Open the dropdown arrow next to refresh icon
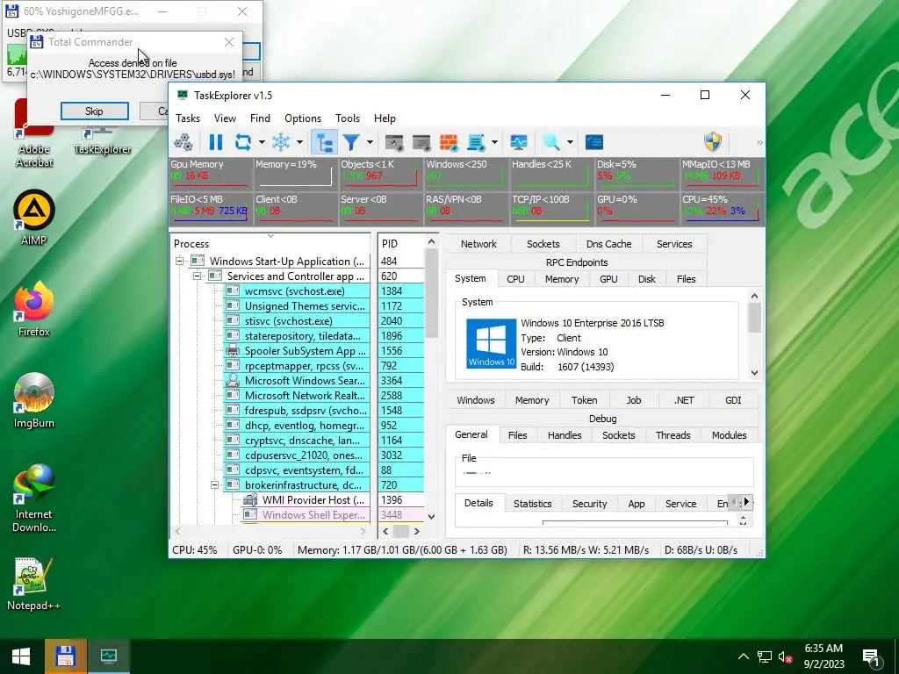Viewport: 899px width, 674px height. click(262, 142)
